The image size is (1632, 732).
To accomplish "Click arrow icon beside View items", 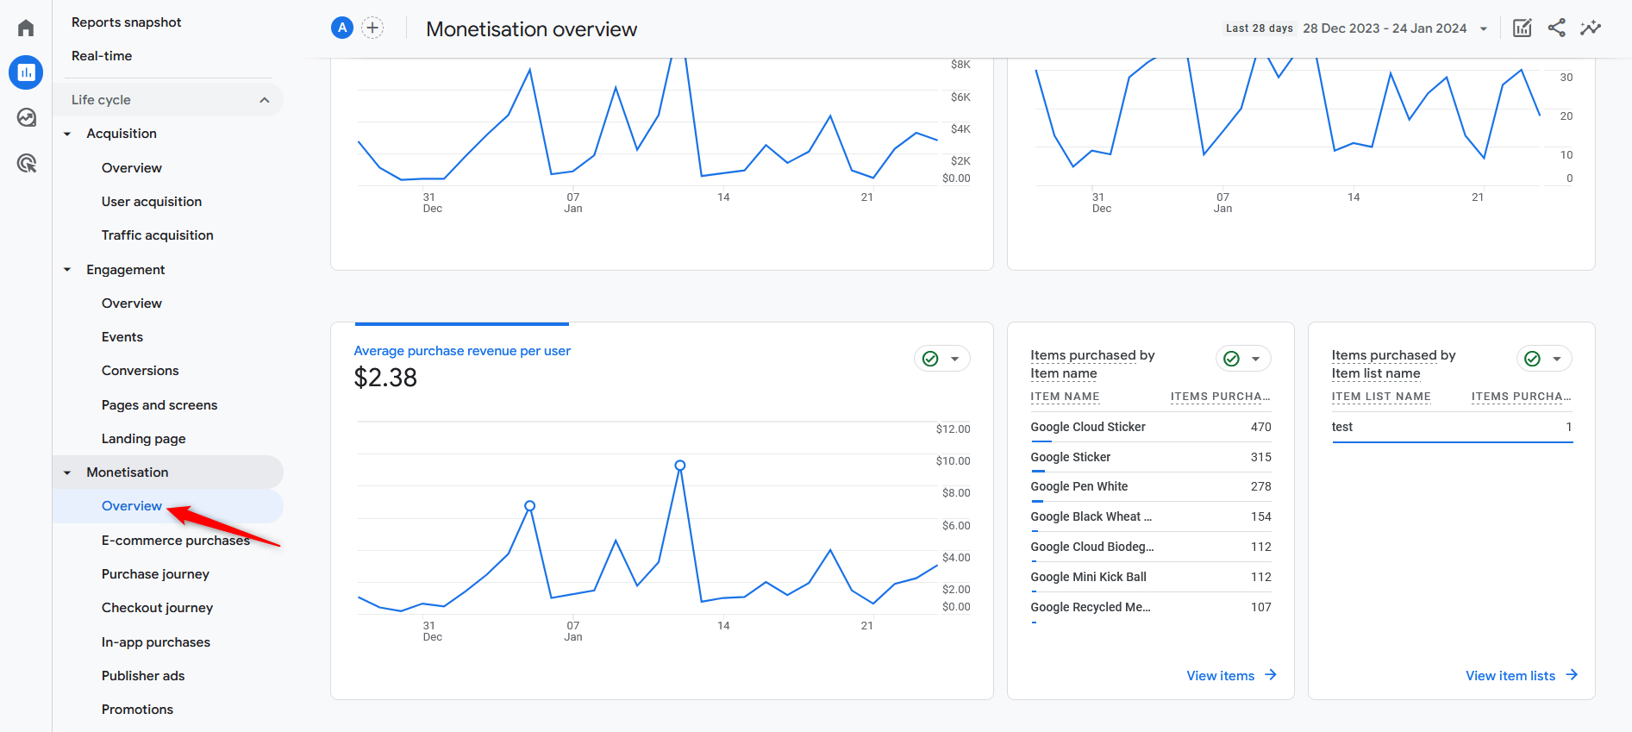I will click(1271, 675).
